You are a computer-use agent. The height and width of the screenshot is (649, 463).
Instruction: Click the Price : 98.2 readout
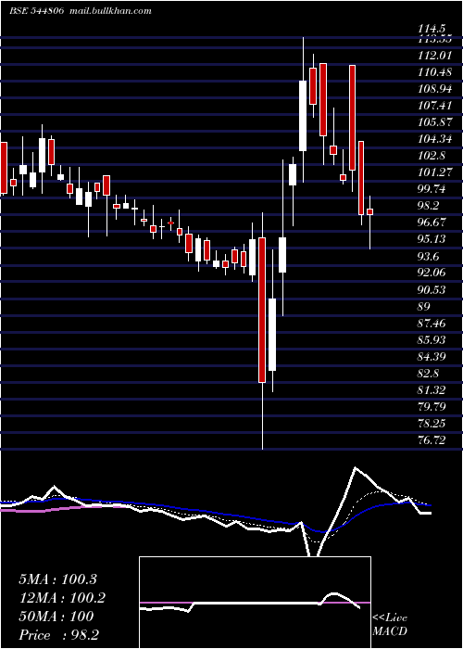[x=58, y=635]
